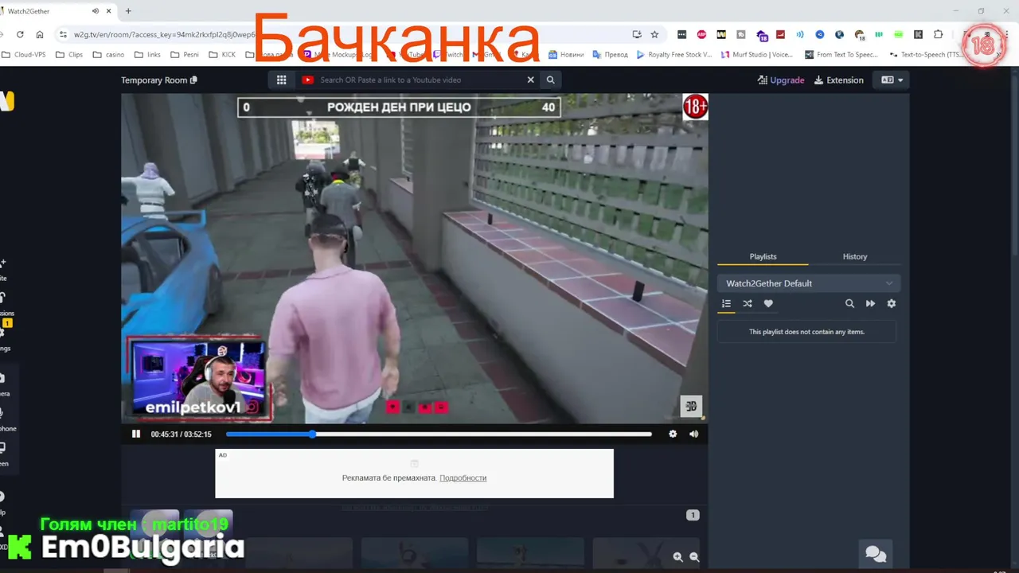The width and height of the screenshot is (1019, 573).
Task: Click the Upgrade link
Action: (x=781, y=80)
